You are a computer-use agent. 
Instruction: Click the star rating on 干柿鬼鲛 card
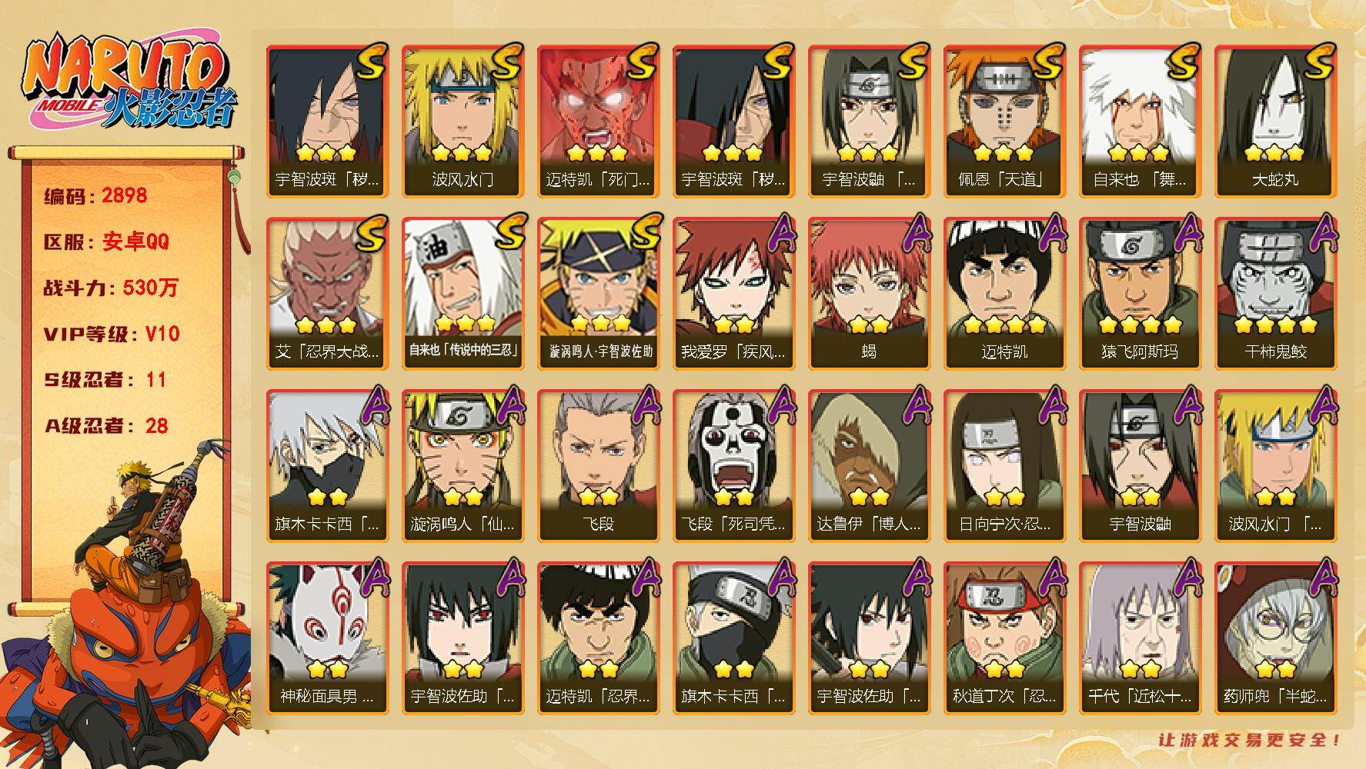click(x=1275, y=325)
